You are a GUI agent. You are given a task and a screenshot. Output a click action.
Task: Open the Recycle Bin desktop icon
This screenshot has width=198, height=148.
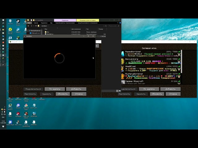coord(10,22)
